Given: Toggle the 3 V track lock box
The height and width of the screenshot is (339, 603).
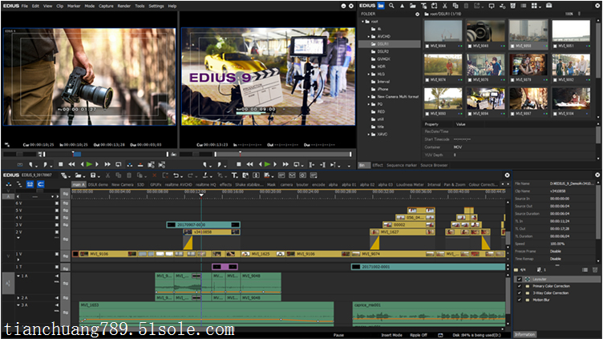Looking at the screenshot, I should pyautogui.click(x=57, y=225).
